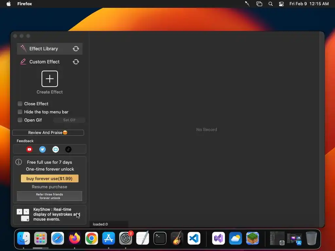Open Google Chrome from the Dock
The image size is (335, 251).
92,238
